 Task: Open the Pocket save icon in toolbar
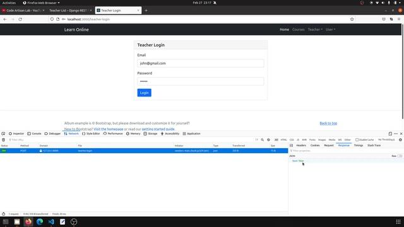(x=384, y=20)
